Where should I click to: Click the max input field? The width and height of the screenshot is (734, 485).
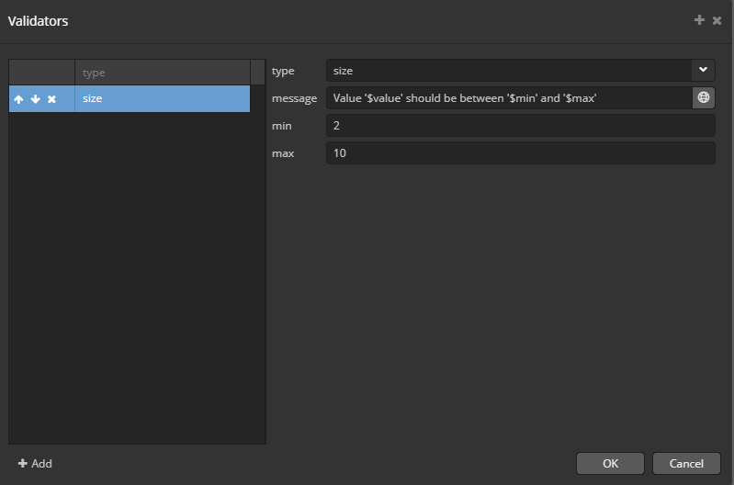pyautogui.click(x=521, y=153)
